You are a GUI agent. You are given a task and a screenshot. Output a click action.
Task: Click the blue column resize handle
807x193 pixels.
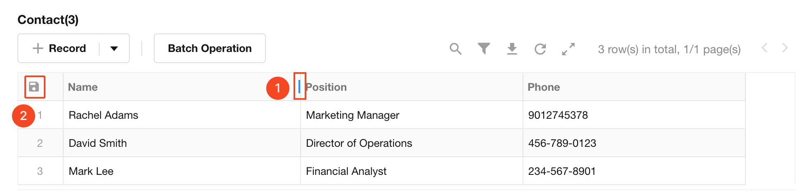299,86
